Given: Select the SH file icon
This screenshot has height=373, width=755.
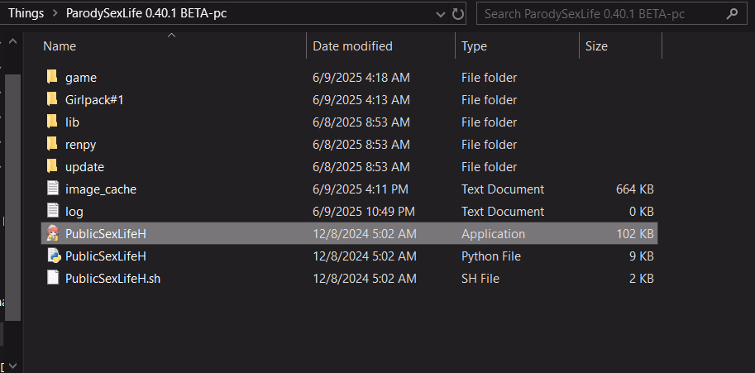Looking at the screenshot, I should point(52,278).
